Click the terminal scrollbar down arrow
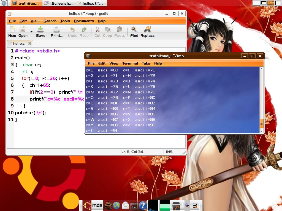This screenshot has width=282, height=211. pyautogui.click(x=262, y=131)
